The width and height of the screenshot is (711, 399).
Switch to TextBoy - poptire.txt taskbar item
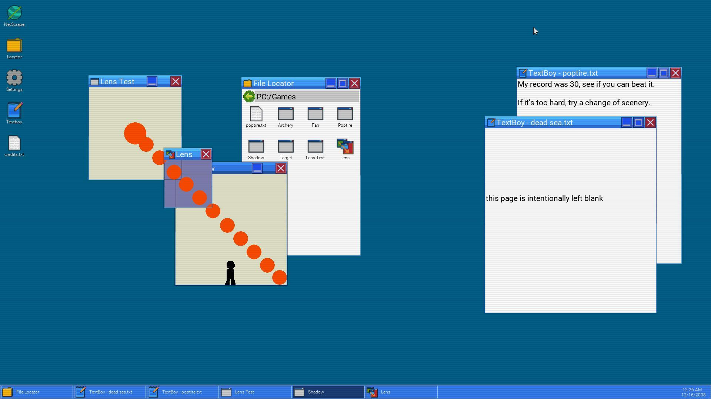183,392
